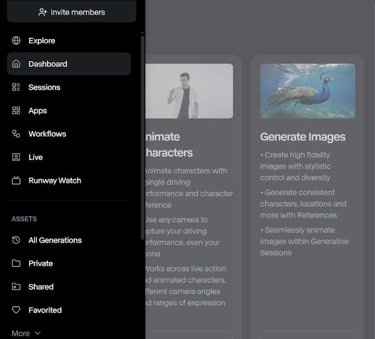This screenshot has height=339, width=375.
Task: Select the Shared folder icon
Action: (x=16, y=287)
